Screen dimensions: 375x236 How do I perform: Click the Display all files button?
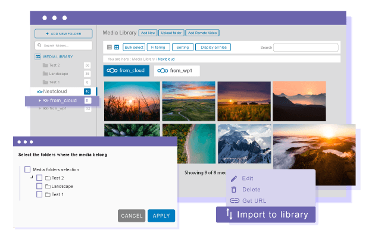[x=213, y=48]
